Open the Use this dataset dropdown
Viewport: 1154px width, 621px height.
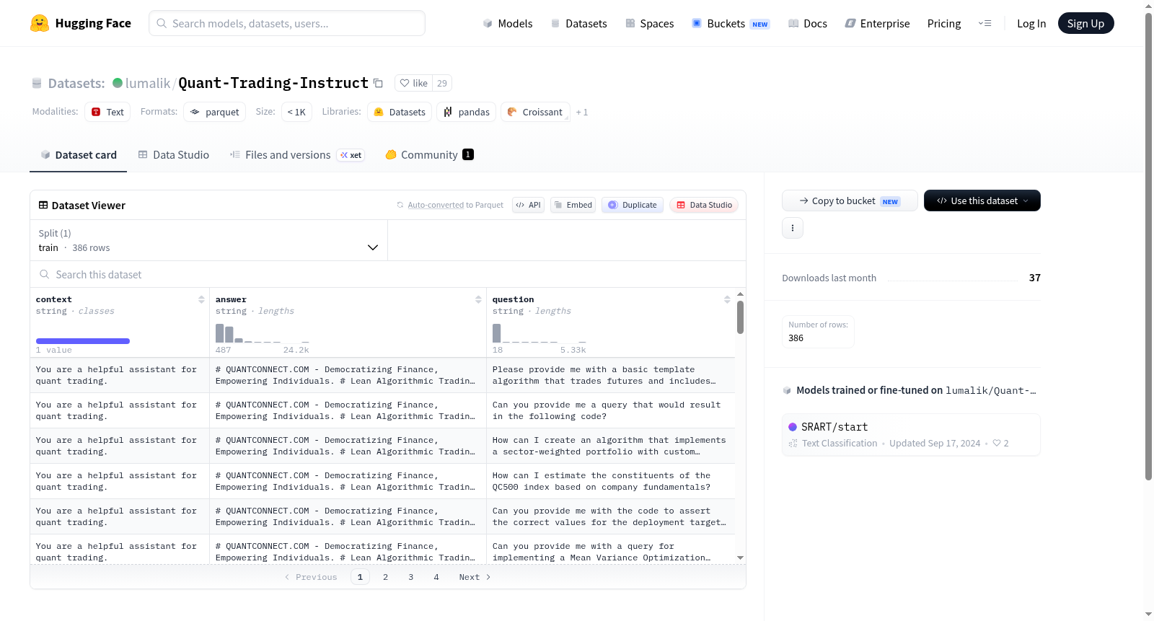point(982,201)
